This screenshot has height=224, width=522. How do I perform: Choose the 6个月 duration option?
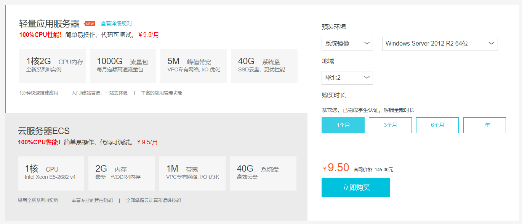437,125
